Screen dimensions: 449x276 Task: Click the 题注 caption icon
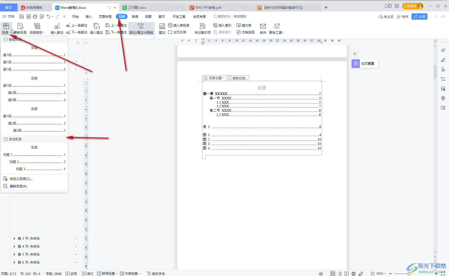(162, 29)
